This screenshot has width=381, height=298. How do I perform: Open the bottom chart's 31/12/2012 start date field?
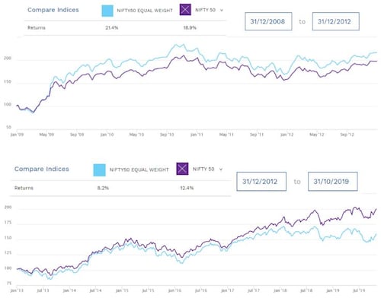261,182
